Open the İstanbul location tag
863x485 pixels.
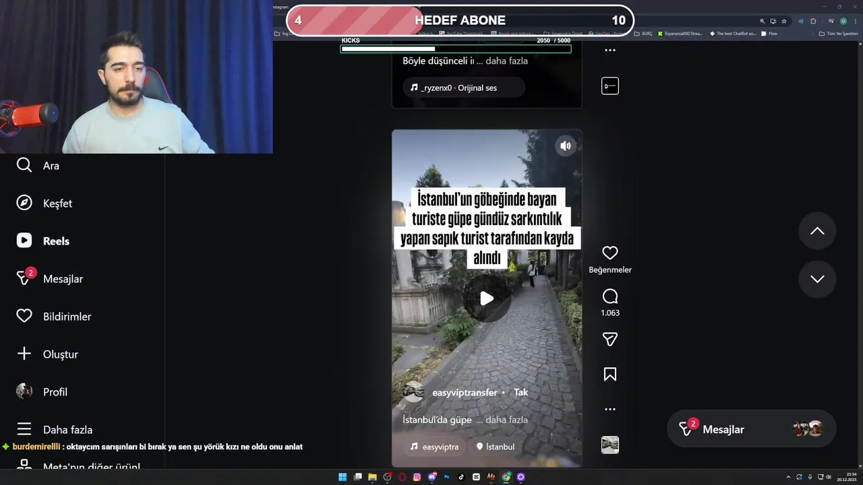click(495, 447)
